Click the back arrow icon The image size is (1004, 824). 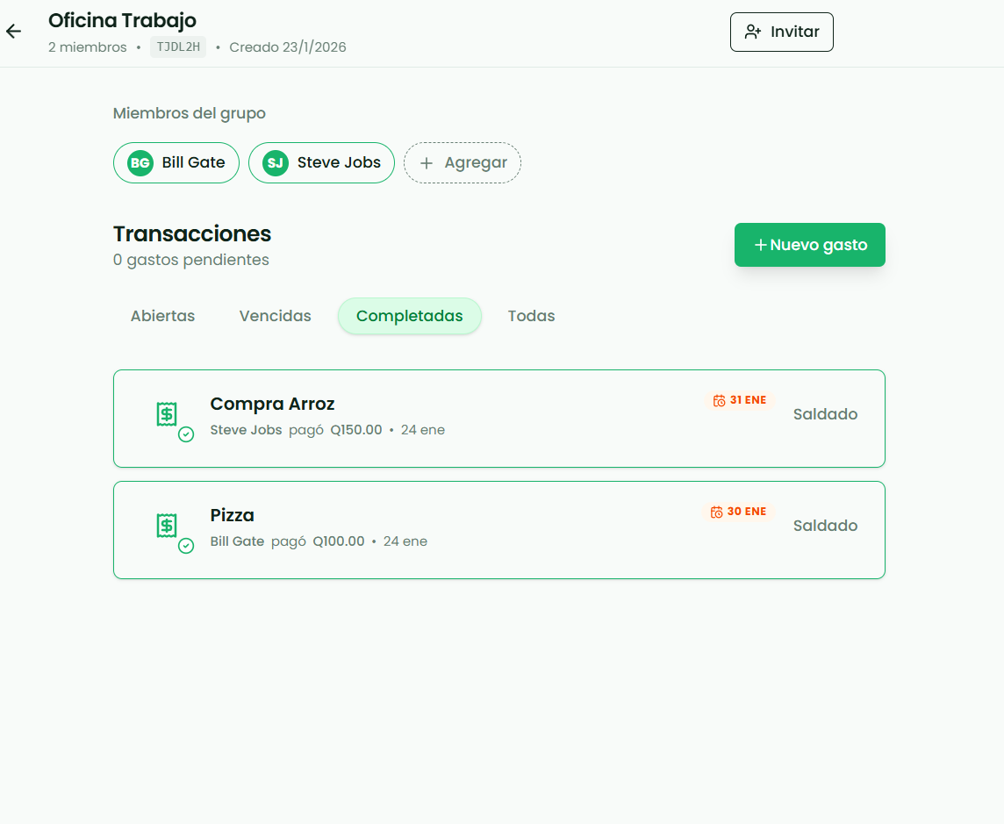click(13, 32)
